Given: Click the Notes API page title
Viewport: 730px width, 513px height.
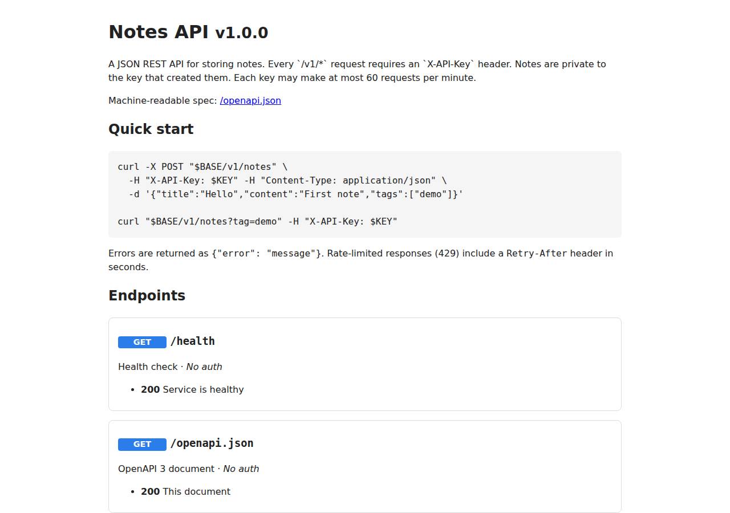Looking at the screenshot, I should [x=159, y=32].
